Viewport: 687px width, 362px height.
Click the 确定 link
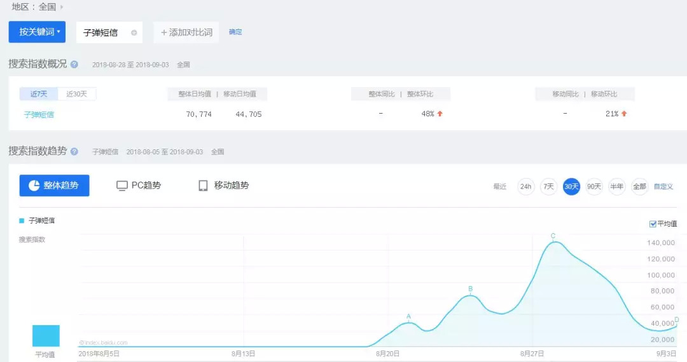[235, 32]
